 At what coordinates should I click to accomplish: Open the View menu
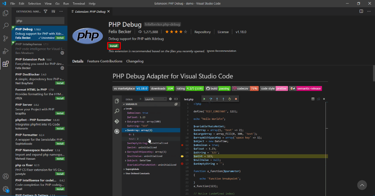(48, 4)
